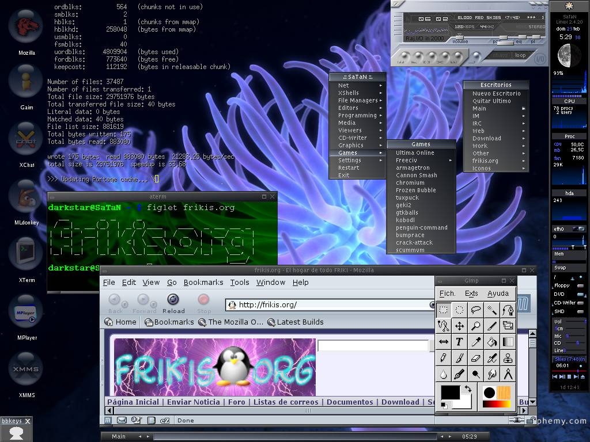Launch Gaim from desktop icon

(x=25, y=82)
